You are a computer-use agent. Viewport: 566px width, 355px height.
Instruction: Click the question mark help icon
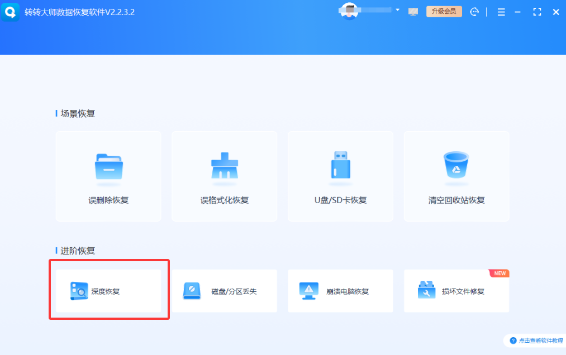[513, 340]
